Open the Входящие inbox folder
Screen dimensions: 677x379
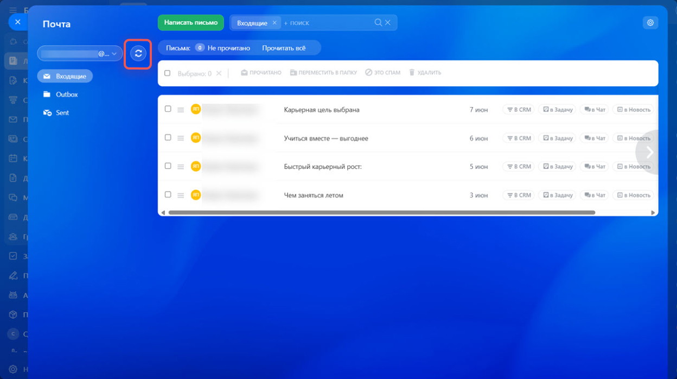click(x=65, y=76)
